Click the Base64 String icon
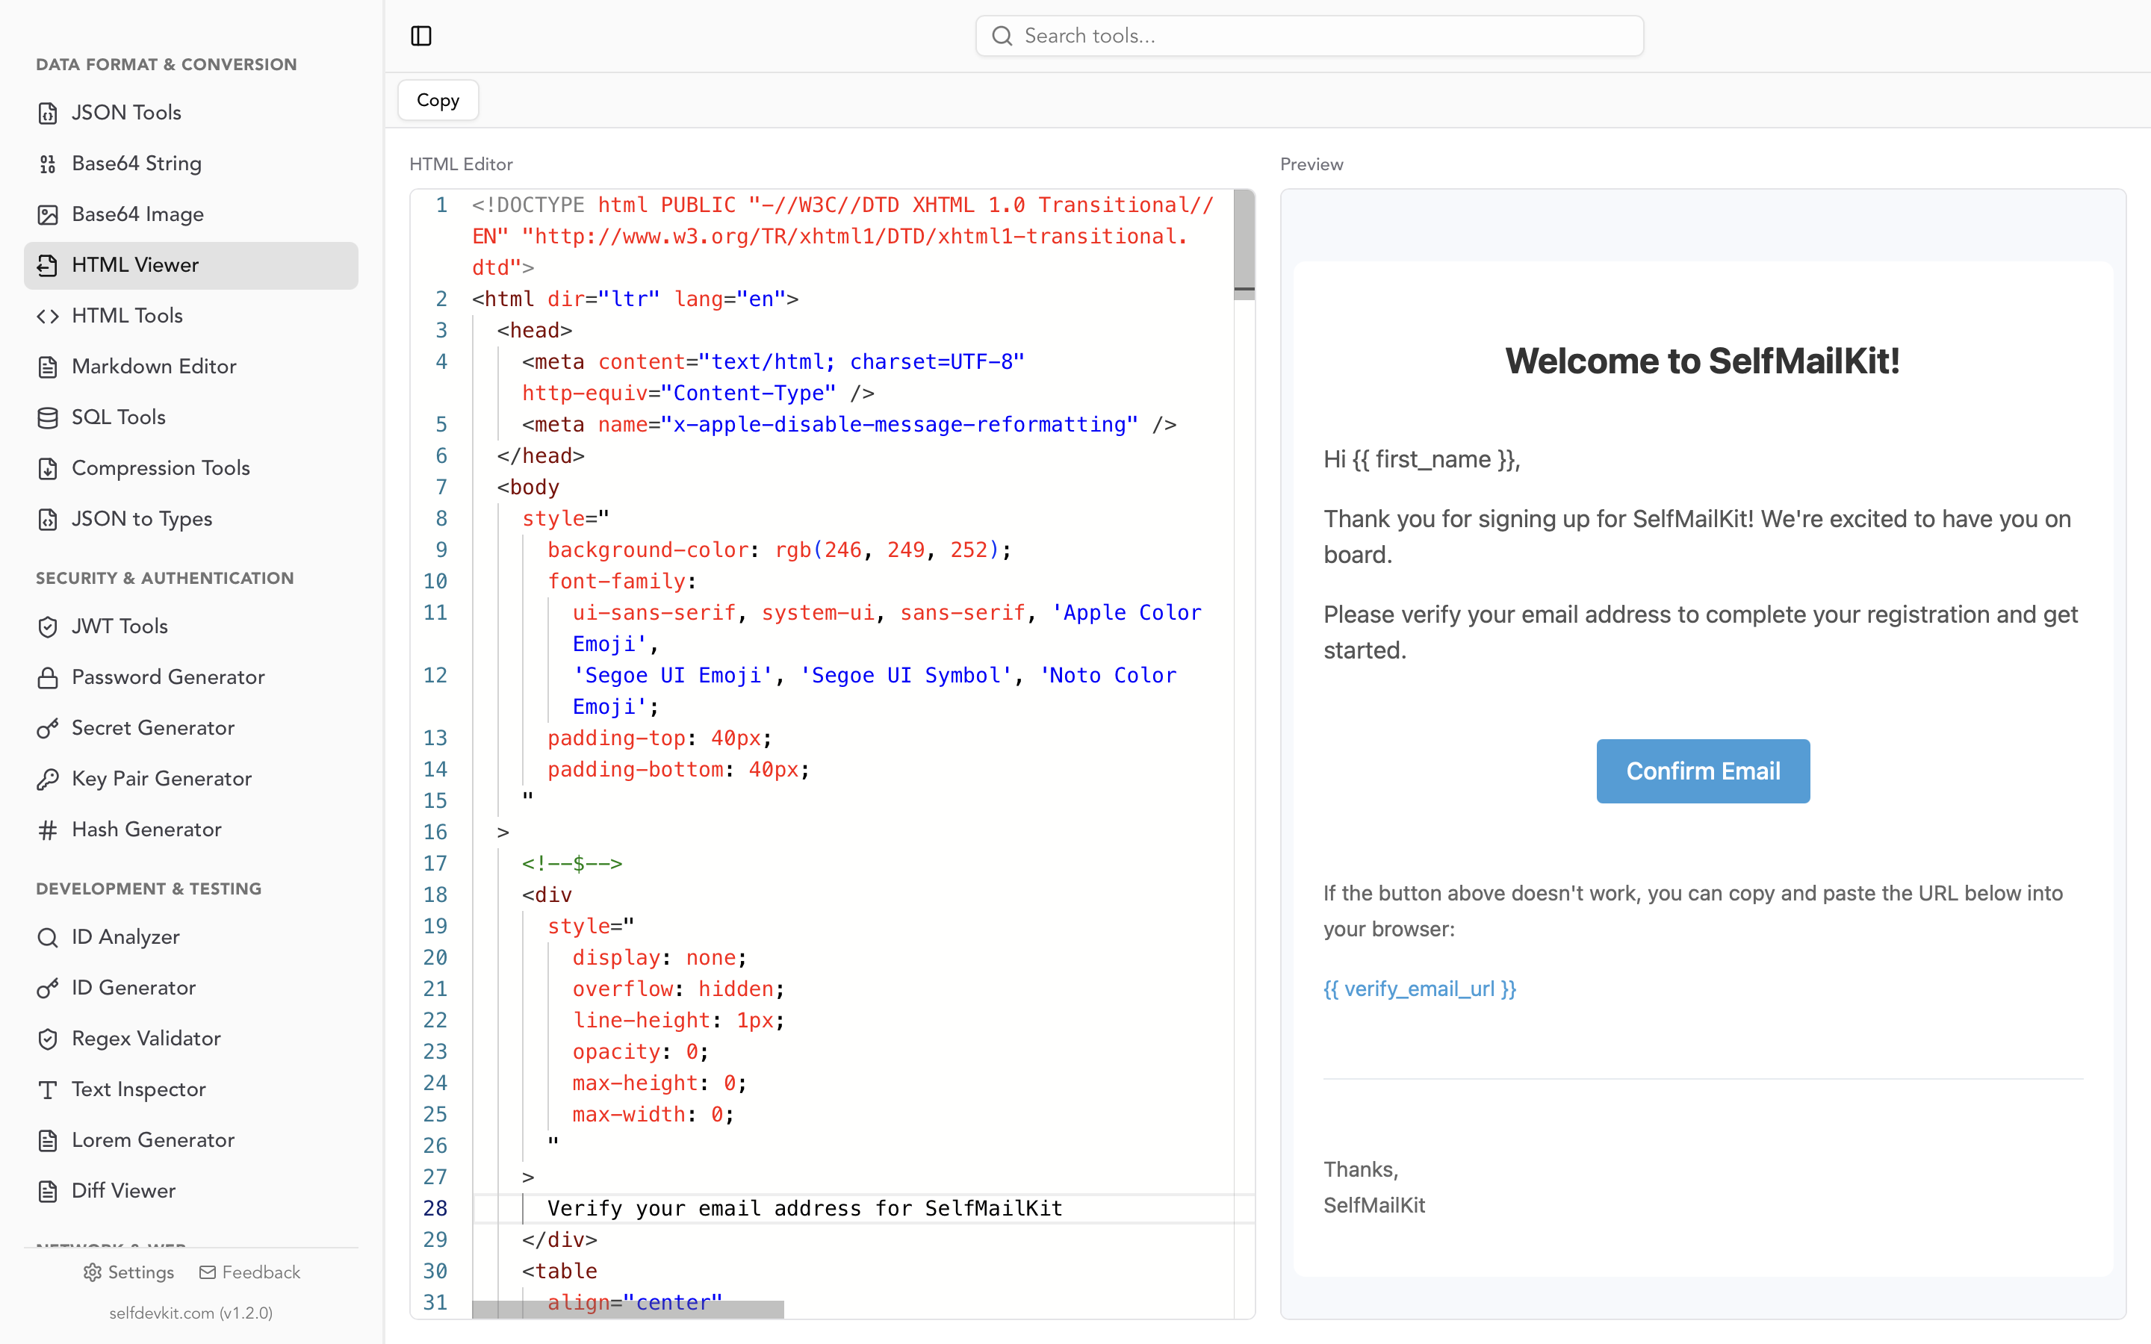Image resolution: width=2151 pixels, height=1344 pixels. tap(48, 164)
